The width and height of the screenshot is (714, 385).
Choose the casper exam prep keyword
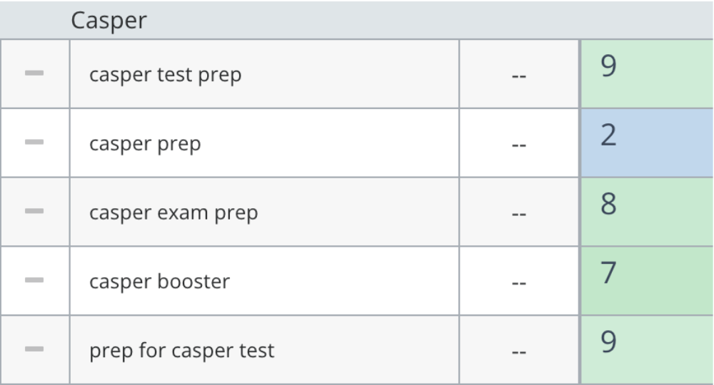tap(174, 212)
